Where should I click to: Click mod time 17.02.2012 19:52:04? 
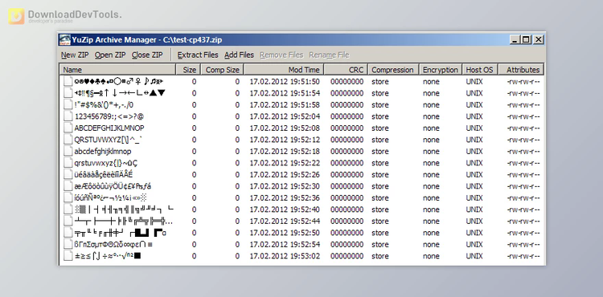click(285, 116)
